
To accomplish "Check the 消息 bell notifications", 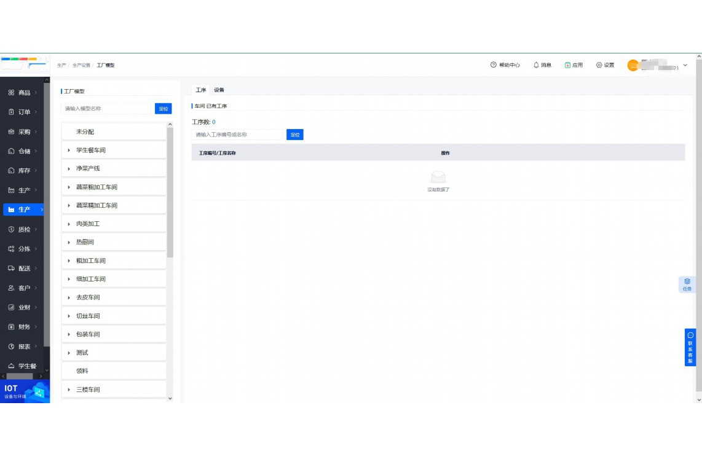I will pyautogui.click(x=536, y=65).
